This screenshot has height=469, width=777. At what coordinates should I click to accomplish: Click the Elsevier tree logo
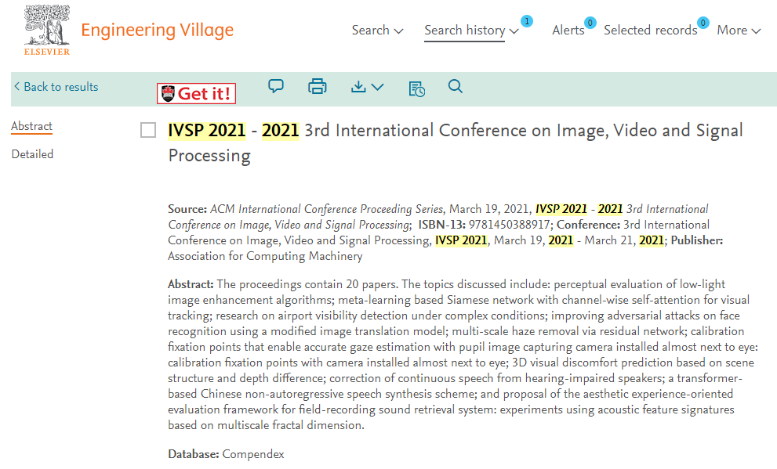tap(47, 30)
